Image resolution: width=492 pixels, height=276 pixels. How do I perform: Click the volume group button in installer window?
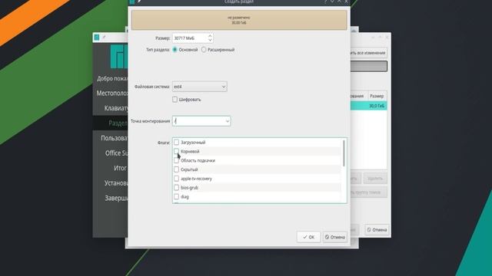368,192
